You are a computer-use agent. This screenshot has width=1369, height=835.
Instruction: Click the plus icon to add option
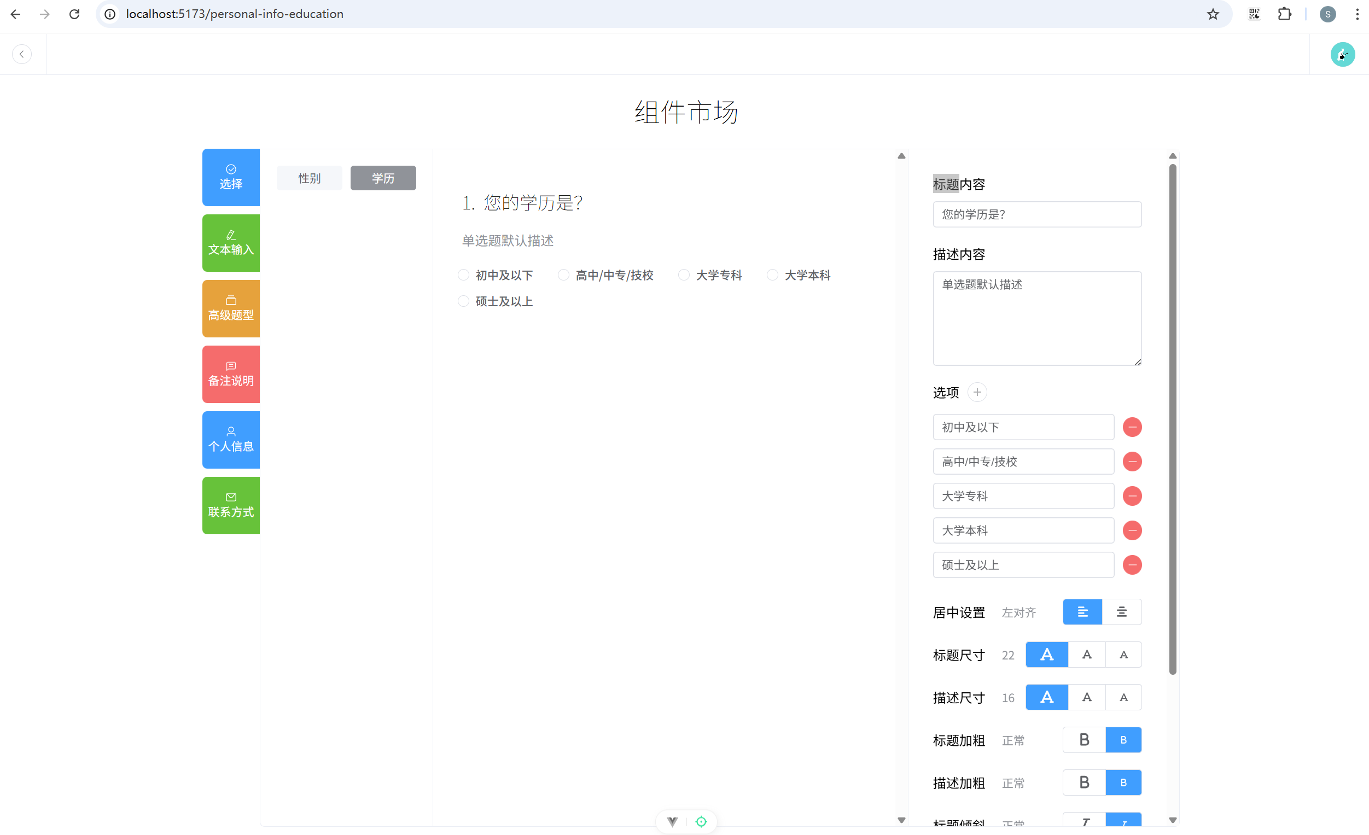[977, 392]
